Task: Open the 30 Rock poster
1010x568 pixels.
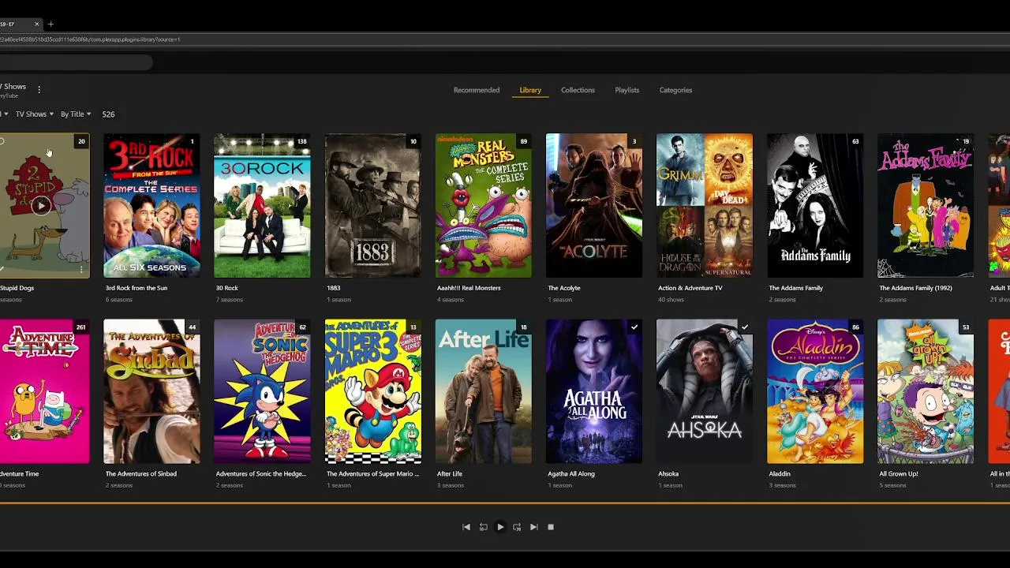Action: point(262,206)
